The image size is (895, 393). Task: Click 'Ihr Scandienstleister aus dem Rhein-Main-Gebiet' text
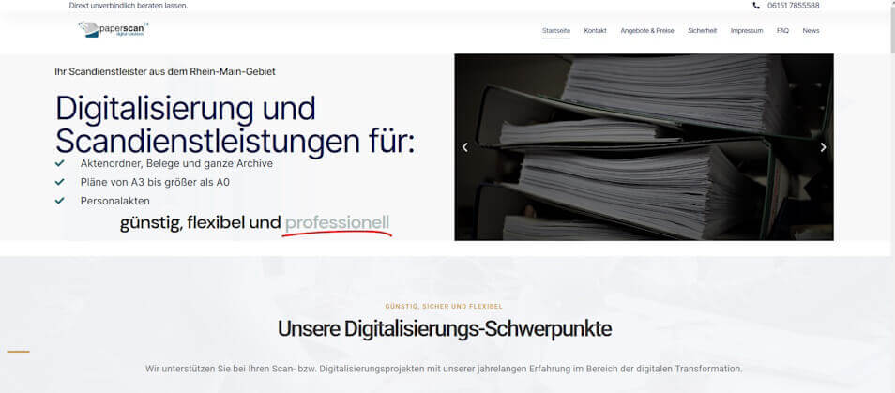tap(165, 72)
